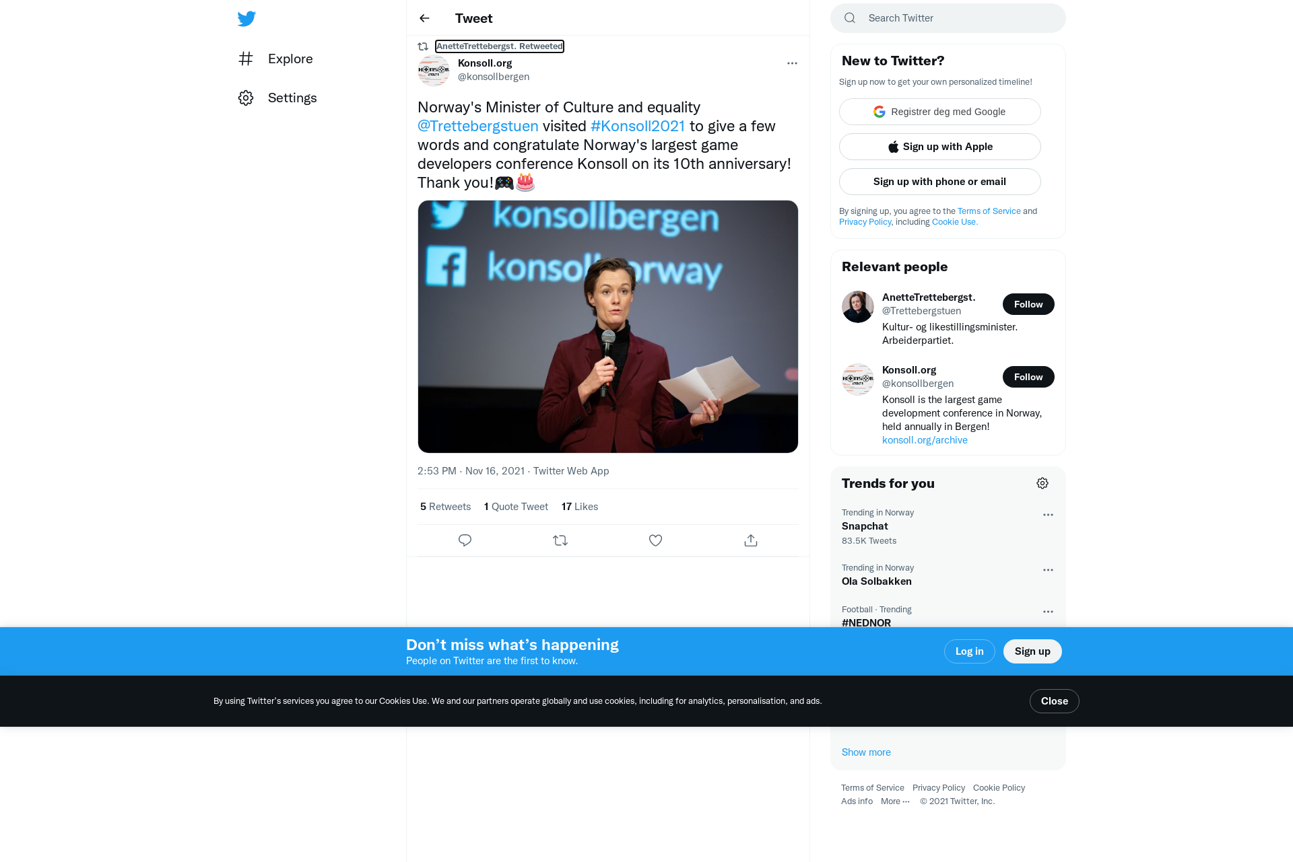
Task: Follow AnetteTrettebergst. account
Action: 1028,304
